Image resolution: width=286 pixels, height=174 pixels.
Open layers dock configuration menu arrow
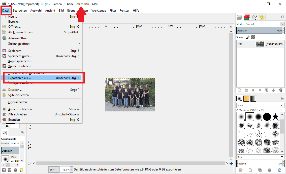tap(283, 17)
